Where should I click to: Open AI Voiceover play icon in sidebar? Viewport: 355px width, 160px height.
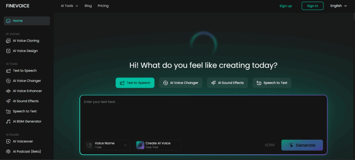pos(8,141)
